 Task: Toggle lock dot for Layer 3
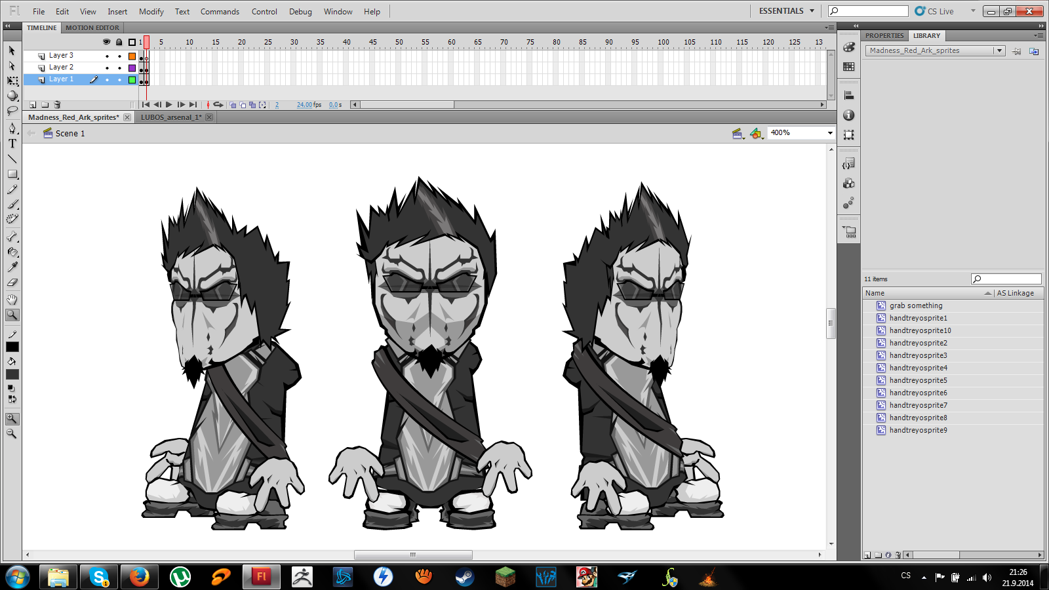coord(119,56)
